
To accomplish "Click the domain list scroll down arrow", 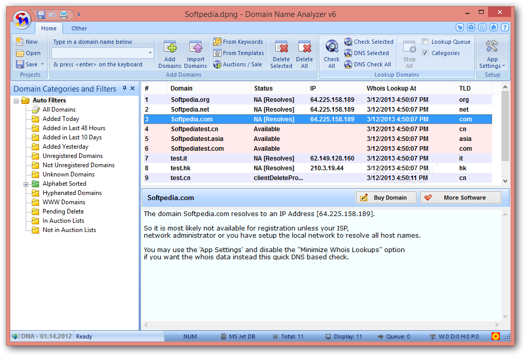I will click(x=505, y=181).
